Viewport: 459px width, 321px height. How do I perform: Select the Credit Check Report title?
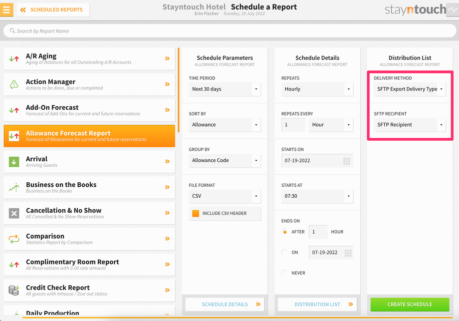click(x=58, y=288)
